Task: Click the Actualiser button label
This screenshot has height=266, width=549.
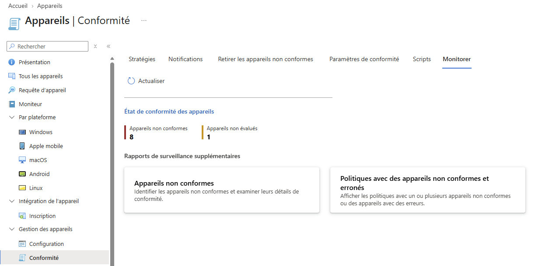Action: (x=151, y=81)
